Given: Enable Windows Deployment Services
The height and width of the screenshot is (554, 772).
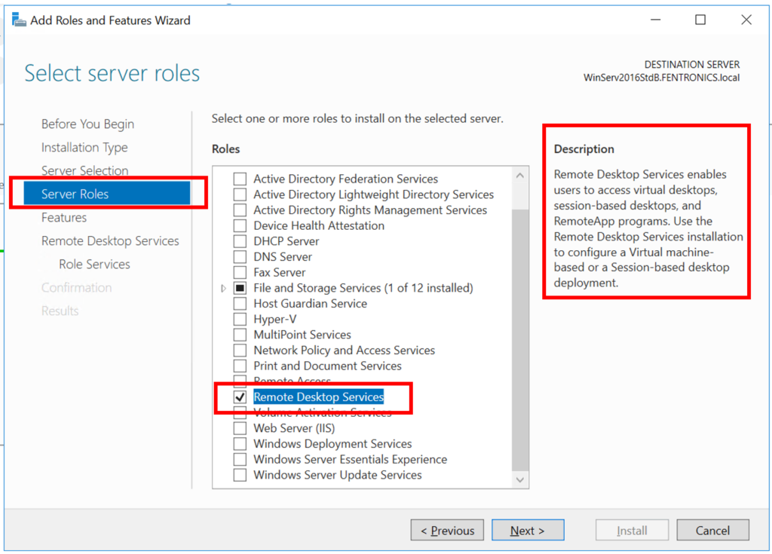Looking at the screenshot, I should [x=239, y=443].
